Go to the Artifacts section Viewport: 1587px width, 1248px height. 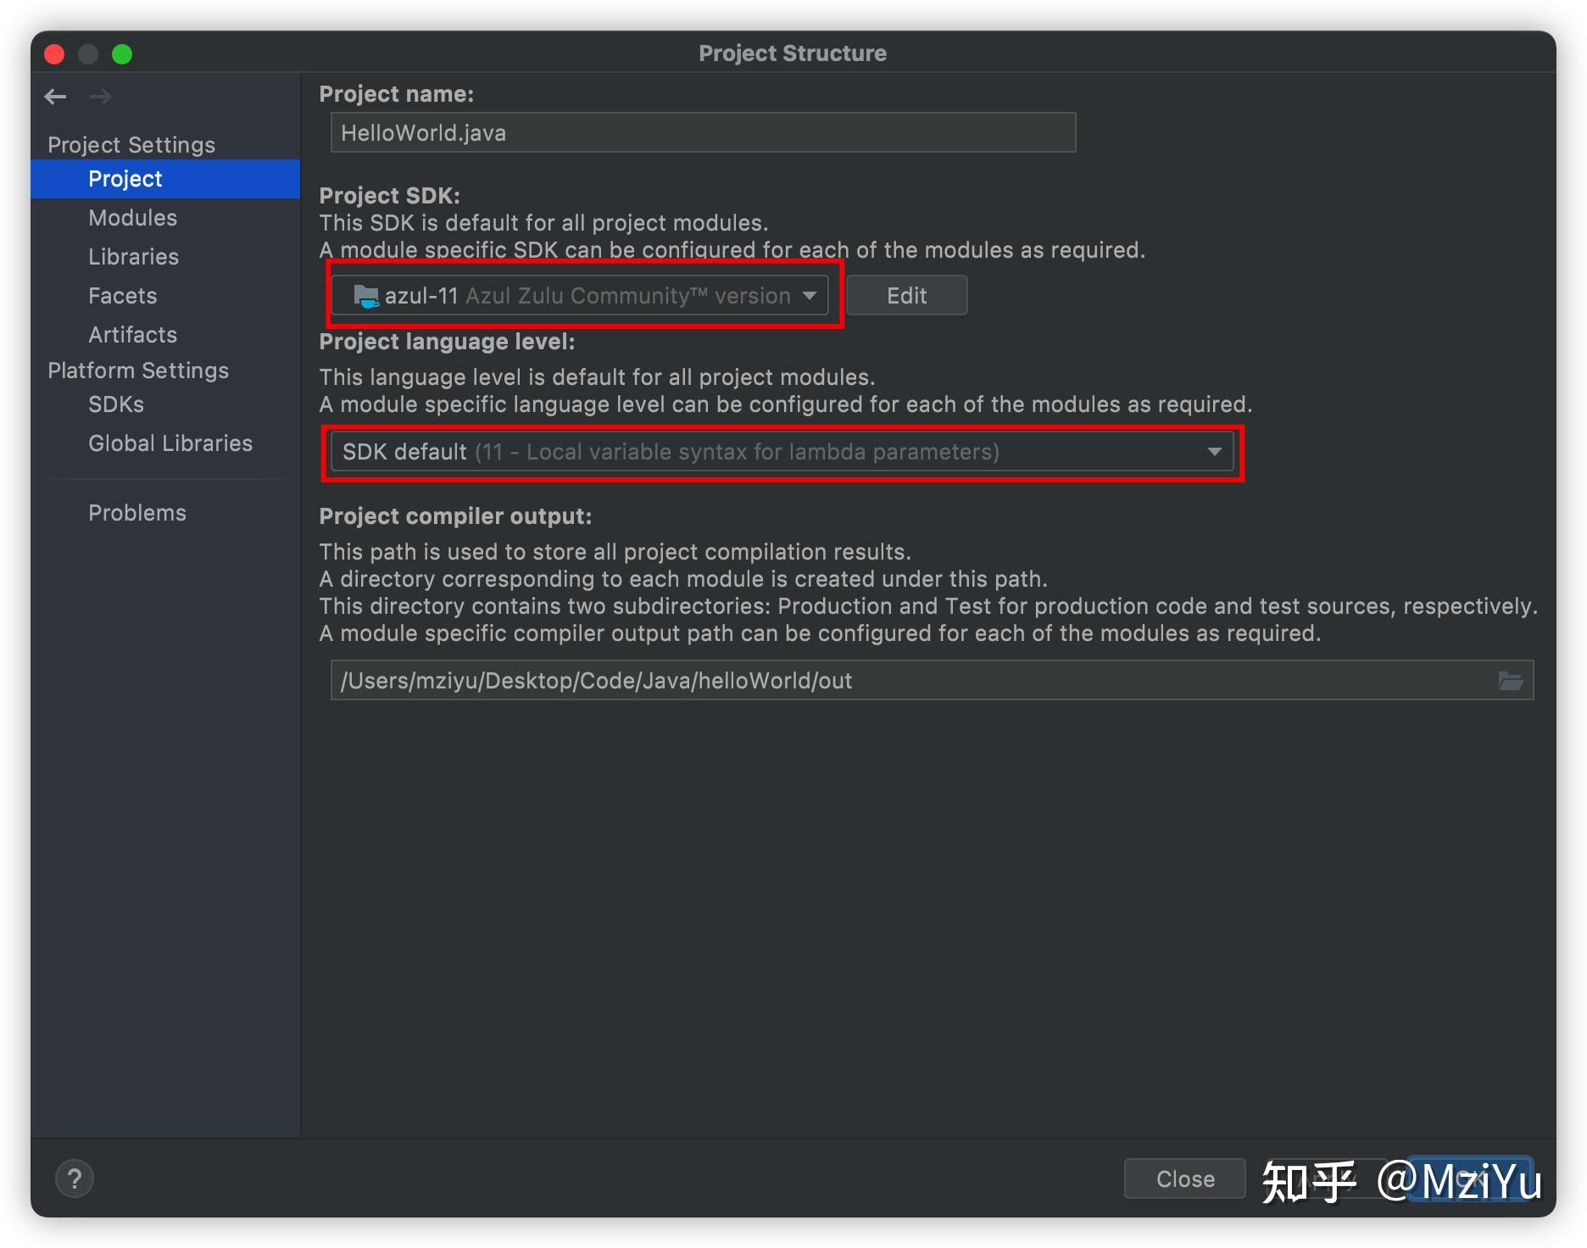click(133, 335)
